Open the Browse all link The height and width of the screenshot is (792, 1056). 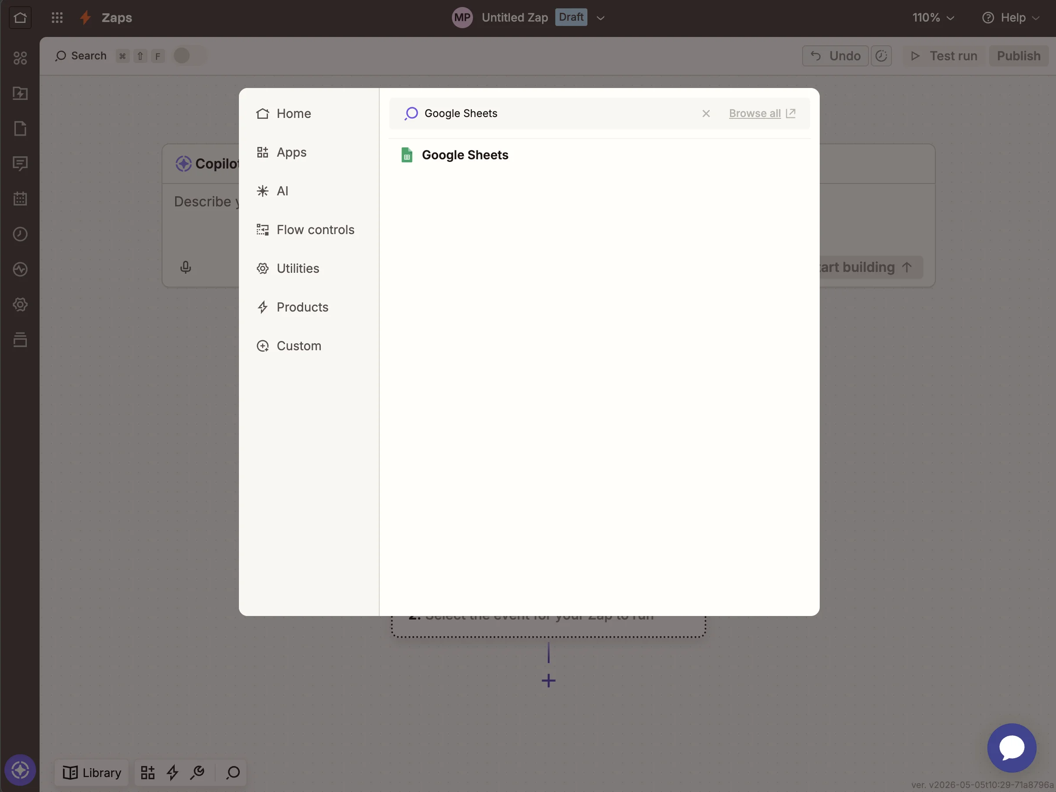pyautogui.click(x=762, y=114)
